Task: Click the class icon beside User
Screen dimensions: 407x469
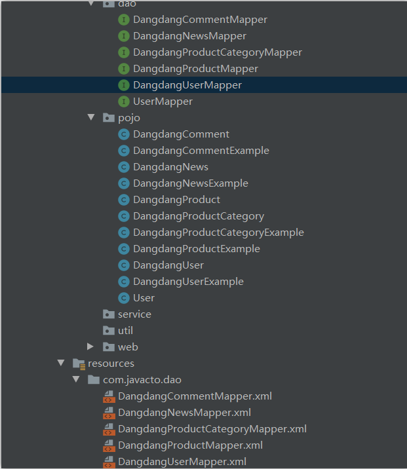Action: point(124,298)
